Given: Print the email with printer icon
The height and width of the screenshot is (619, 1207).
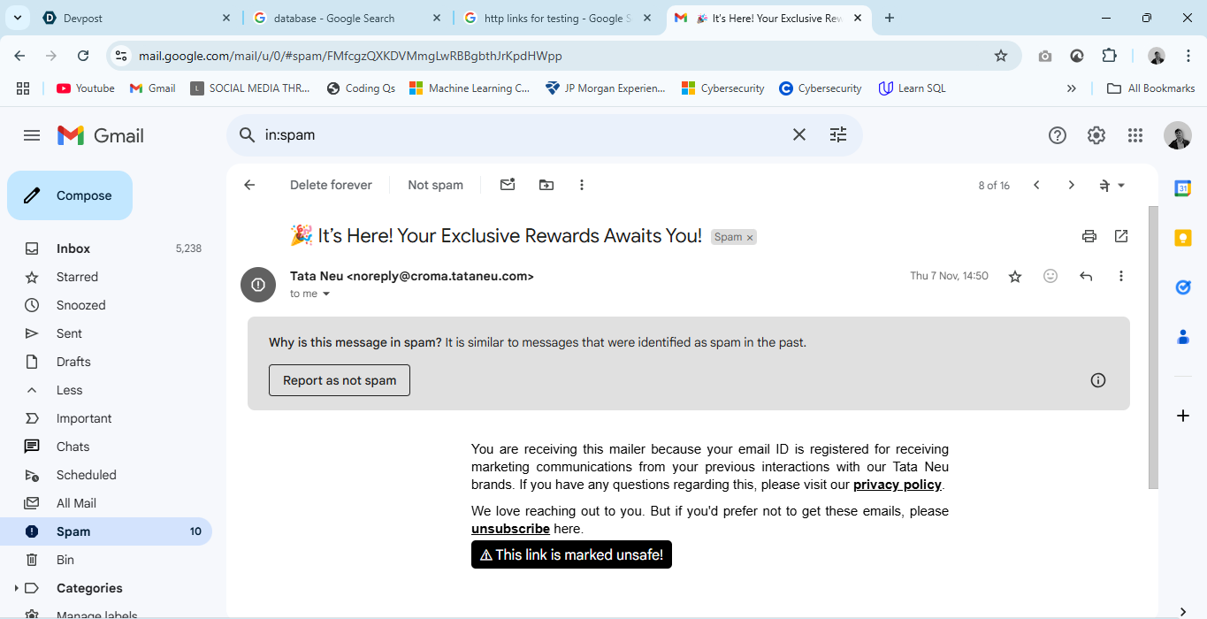Looking at the screenshot, I should 1089,236.
